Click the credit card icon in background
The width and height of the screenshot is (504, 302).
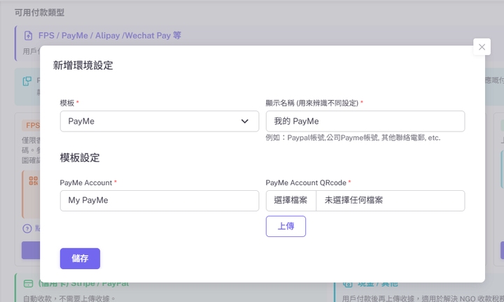(x=28, y=283)
